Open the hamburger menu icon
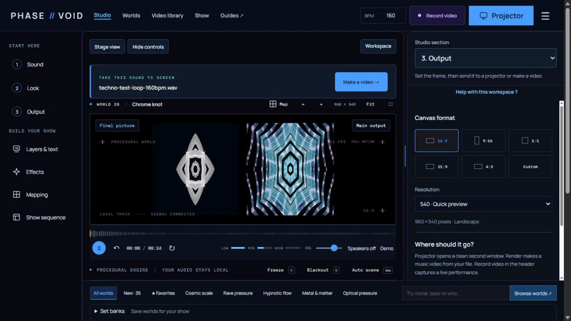Screen dimensions: 571x321 (x=545, y=16)
